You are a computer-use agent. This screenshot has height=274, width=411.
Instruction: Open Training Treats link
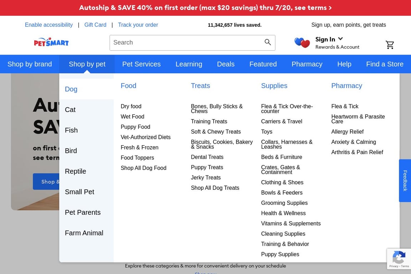pos(209,121)
